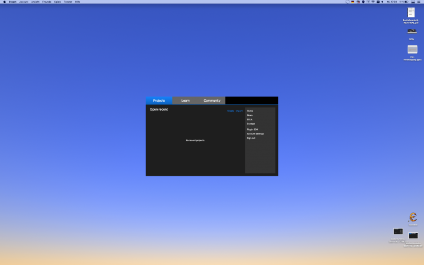Click the German flag input source icon
424x265 pixels.
point(352,2)
